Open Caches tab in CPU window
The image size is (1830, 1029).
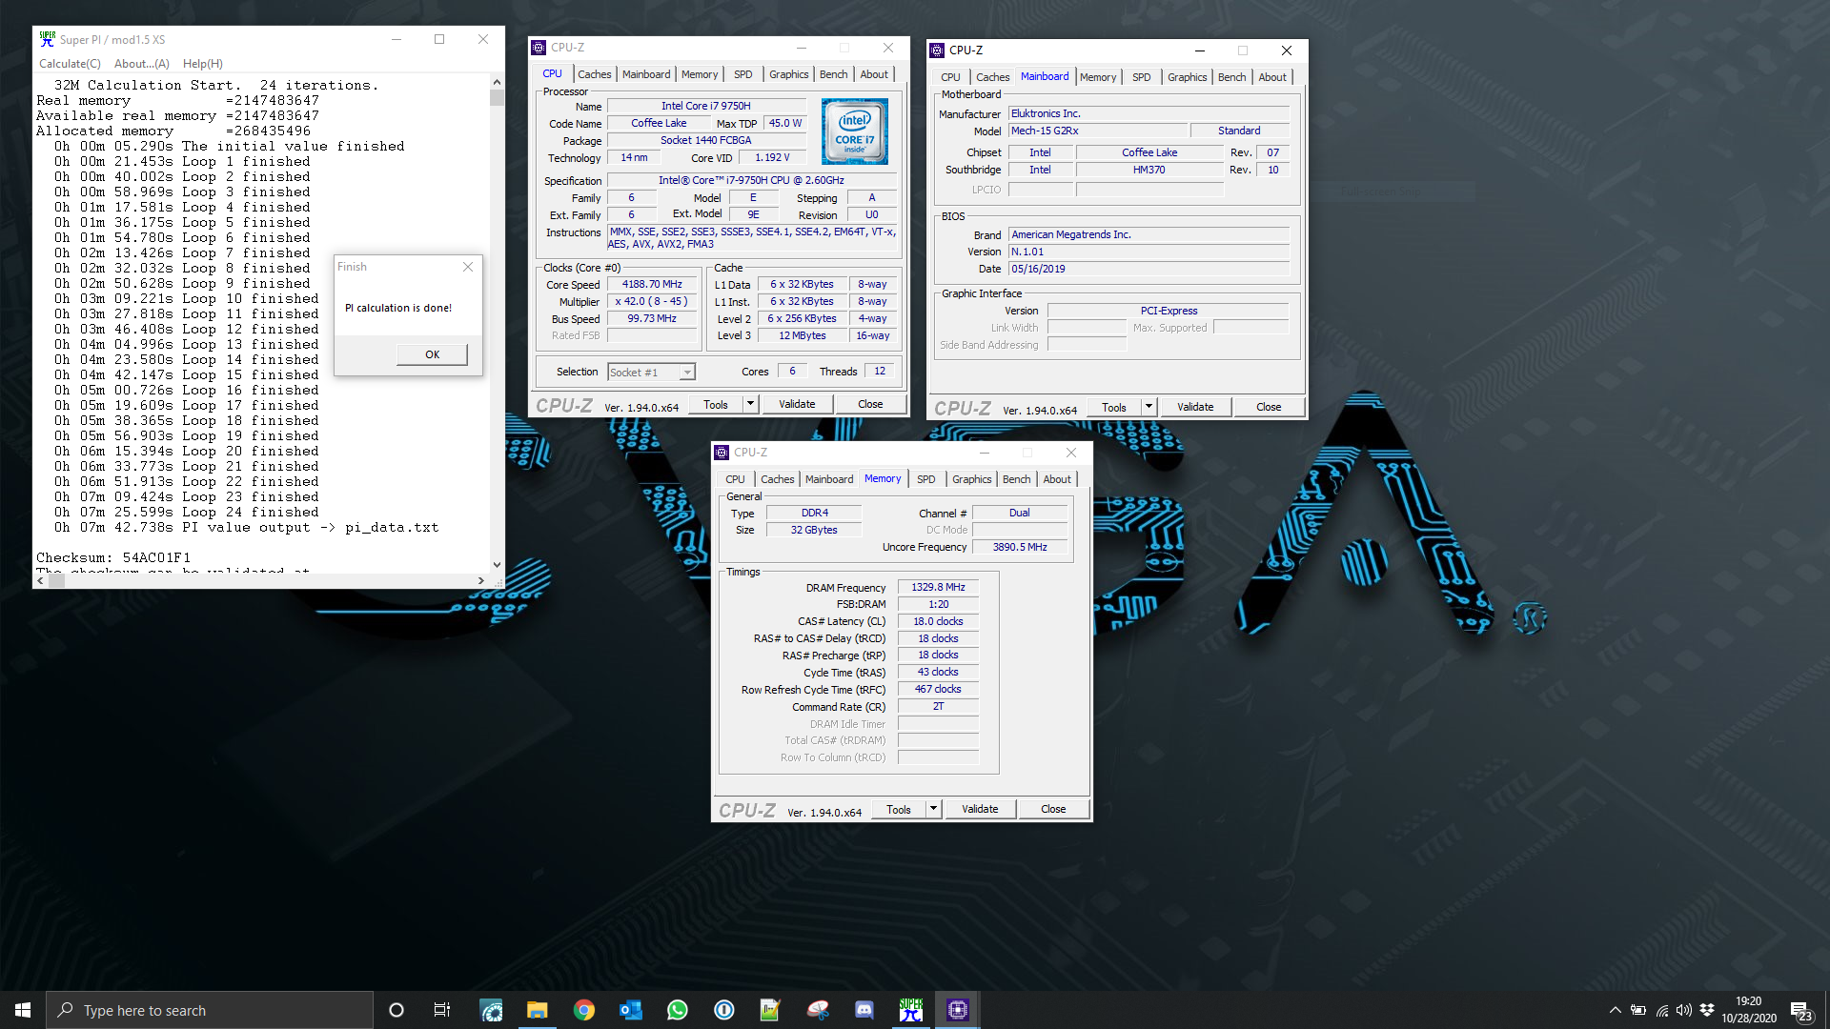595,74
